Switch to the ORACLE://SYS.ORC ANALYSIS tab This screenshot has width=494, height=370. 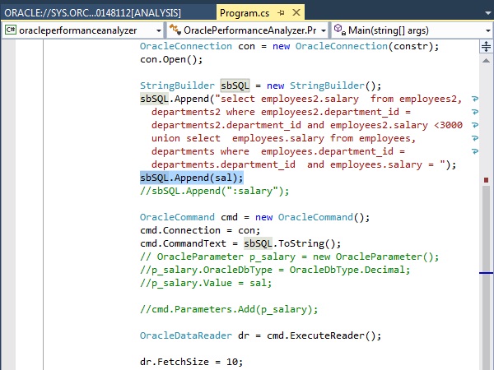93,13
